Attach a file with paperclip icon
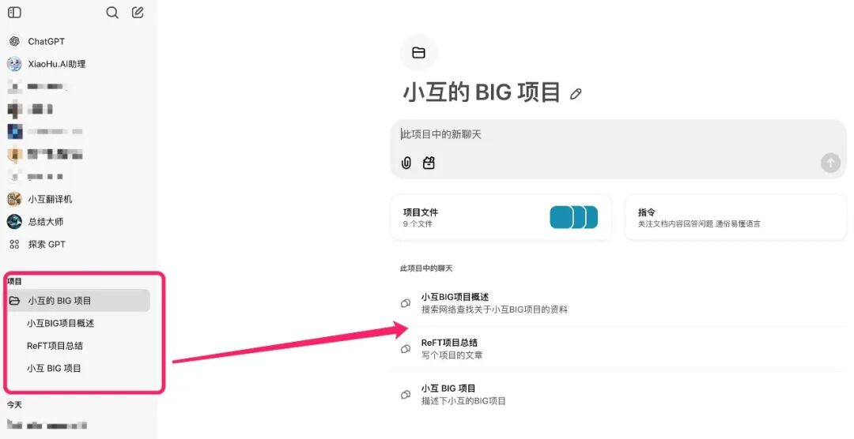 pos(406,163)
